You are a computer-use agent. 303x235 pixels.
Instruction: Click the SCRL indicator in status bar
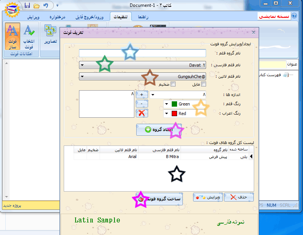(285, 205)
